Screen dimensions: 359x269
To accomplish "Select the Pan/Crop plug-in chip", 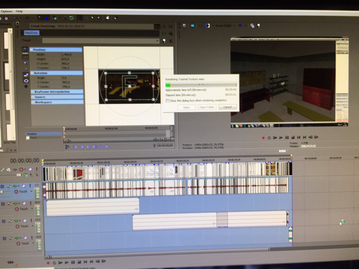I will [31, 33].
